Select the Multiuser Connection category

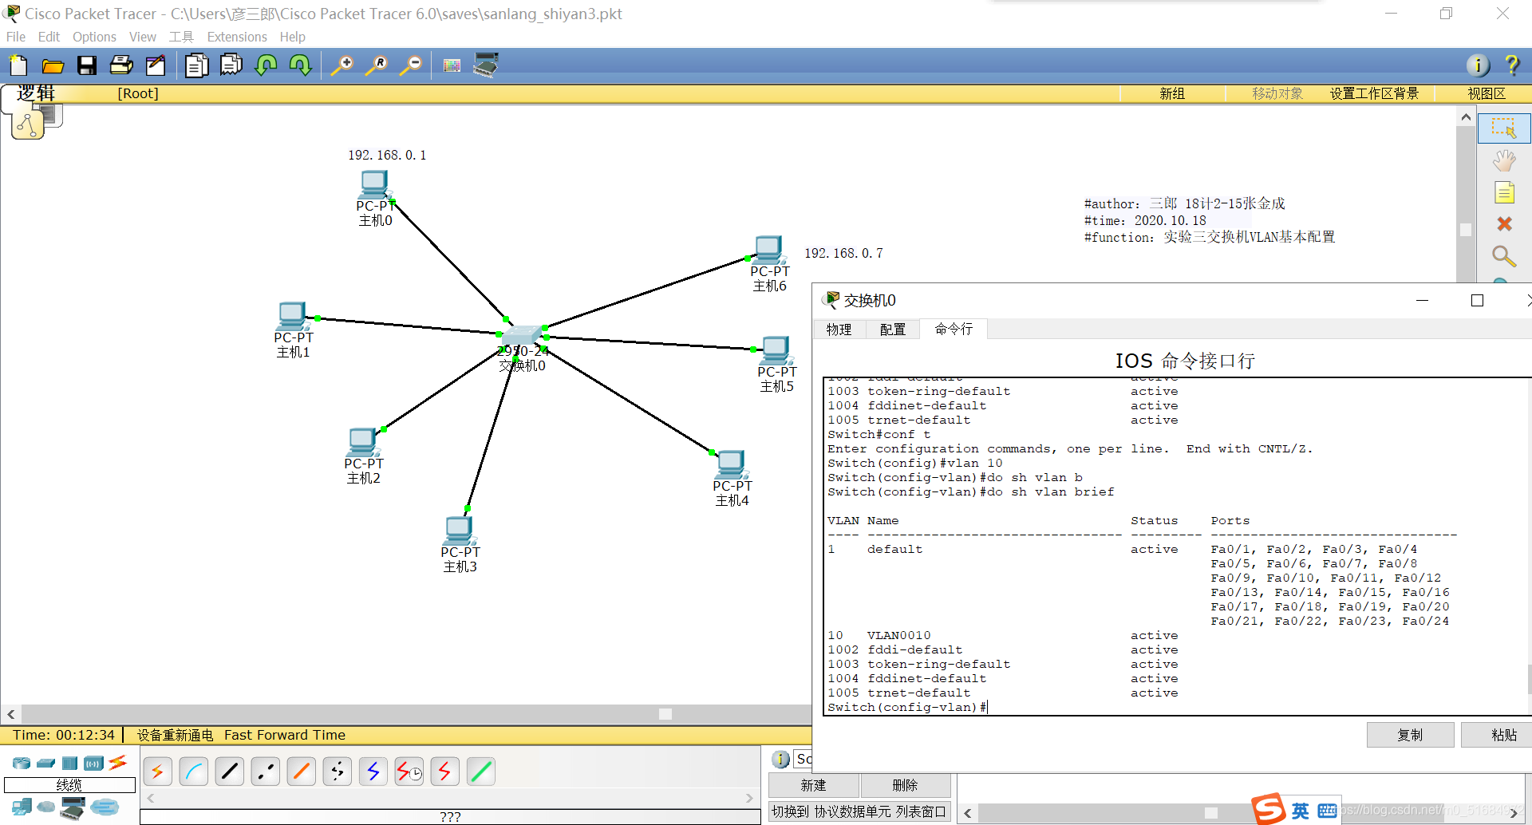105,807
